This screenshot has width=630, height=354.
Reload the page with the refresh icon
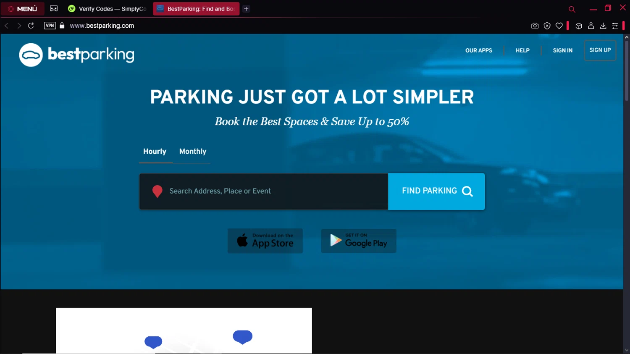tap(31, 26)
